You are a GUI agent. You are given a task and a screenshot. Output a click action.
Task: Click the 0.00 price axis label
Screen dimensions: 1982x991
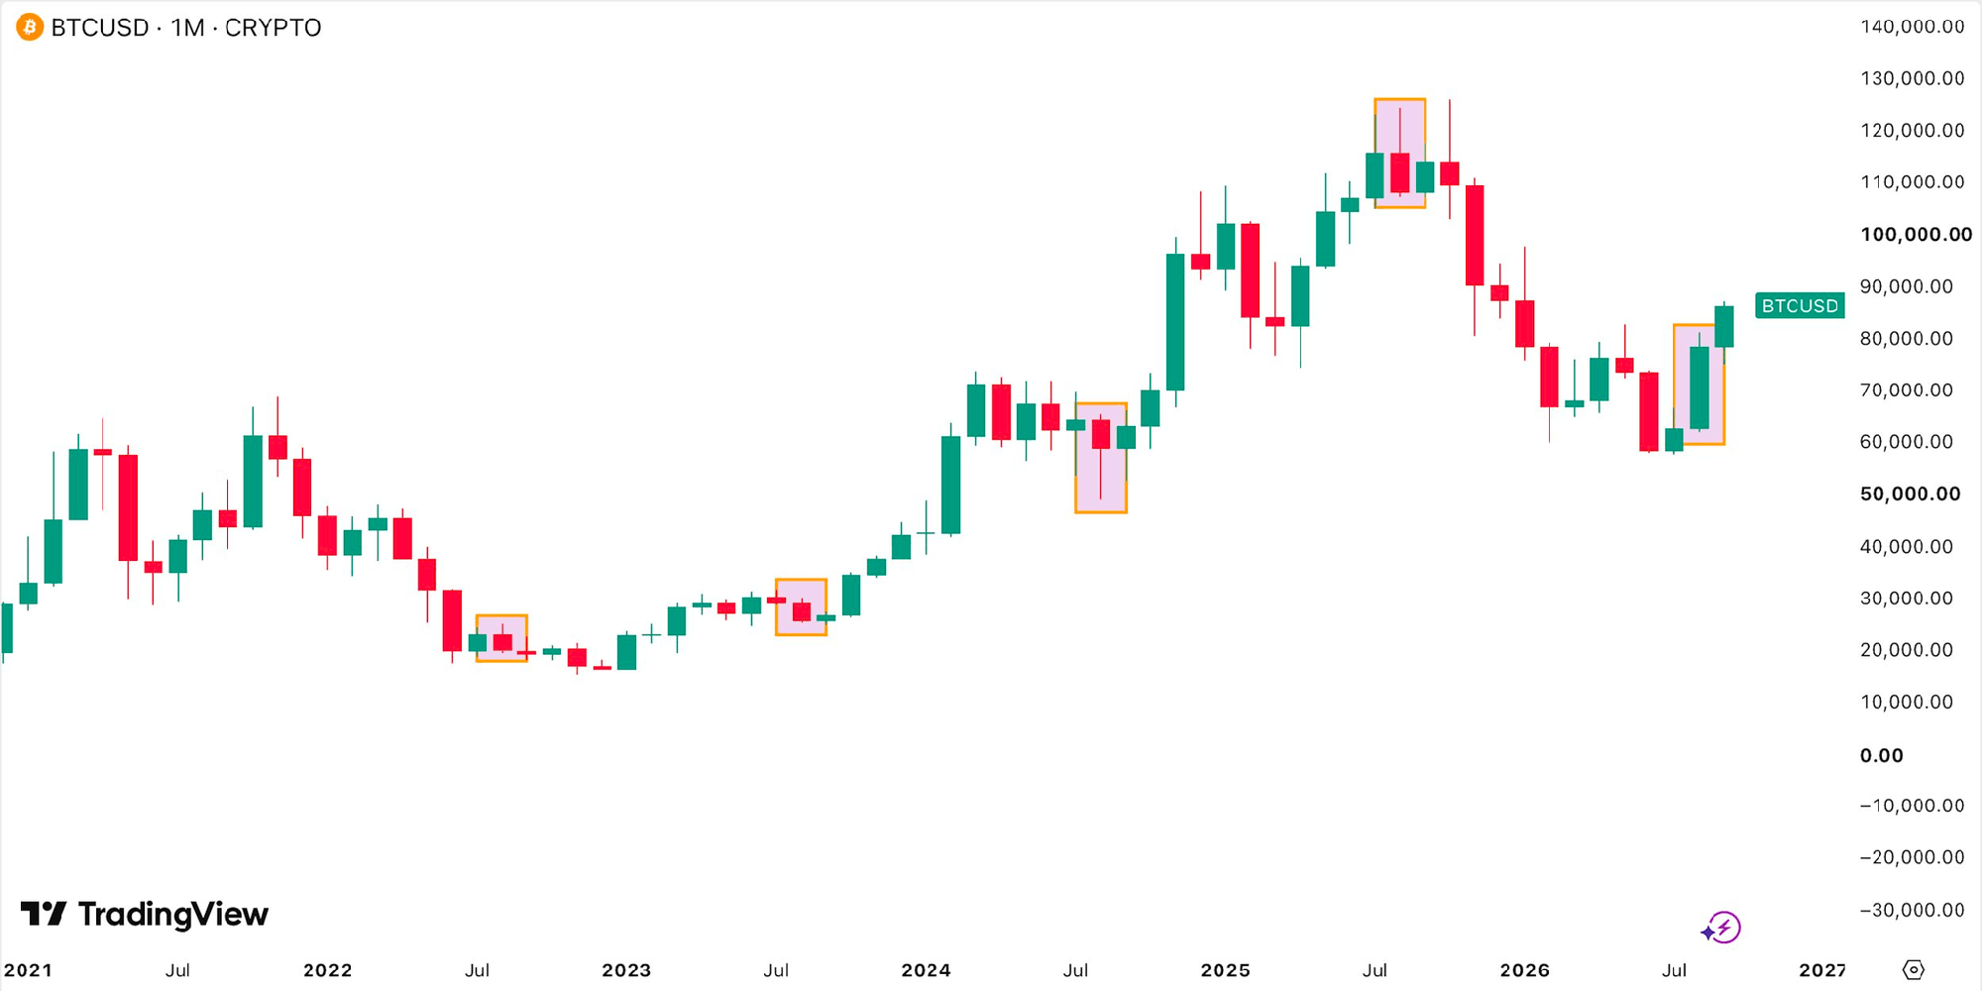(x=1881, y=755)
